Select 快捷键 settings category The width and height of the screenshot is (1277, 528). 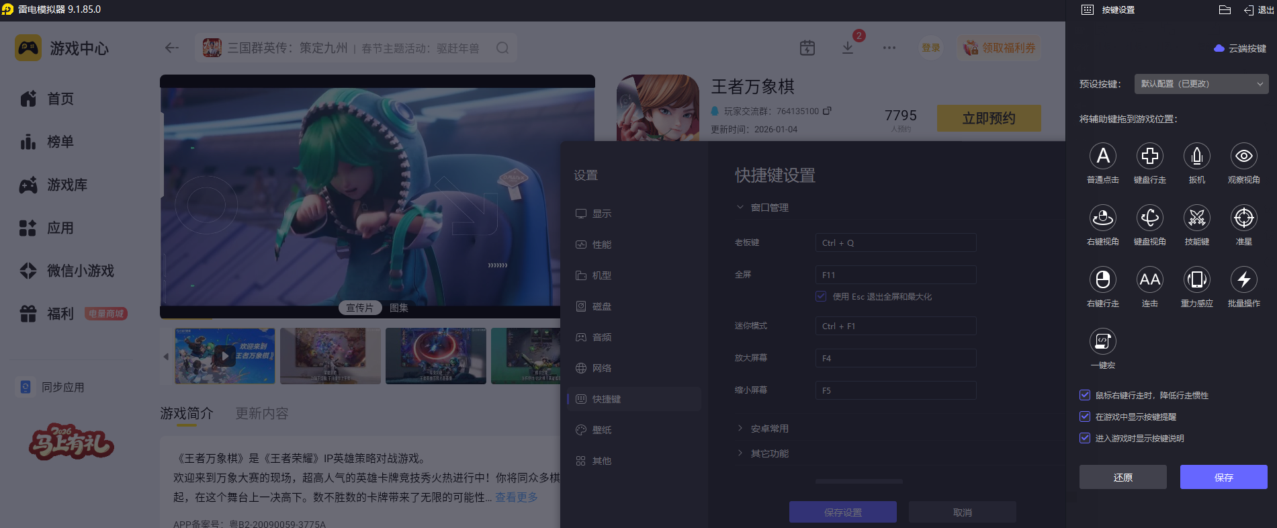tap(634, 399)
